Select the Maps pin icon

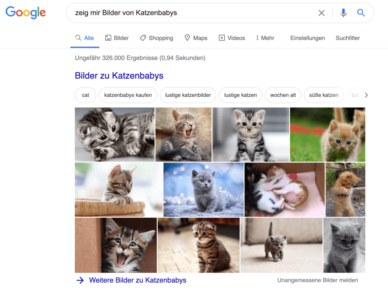(187, 38)
